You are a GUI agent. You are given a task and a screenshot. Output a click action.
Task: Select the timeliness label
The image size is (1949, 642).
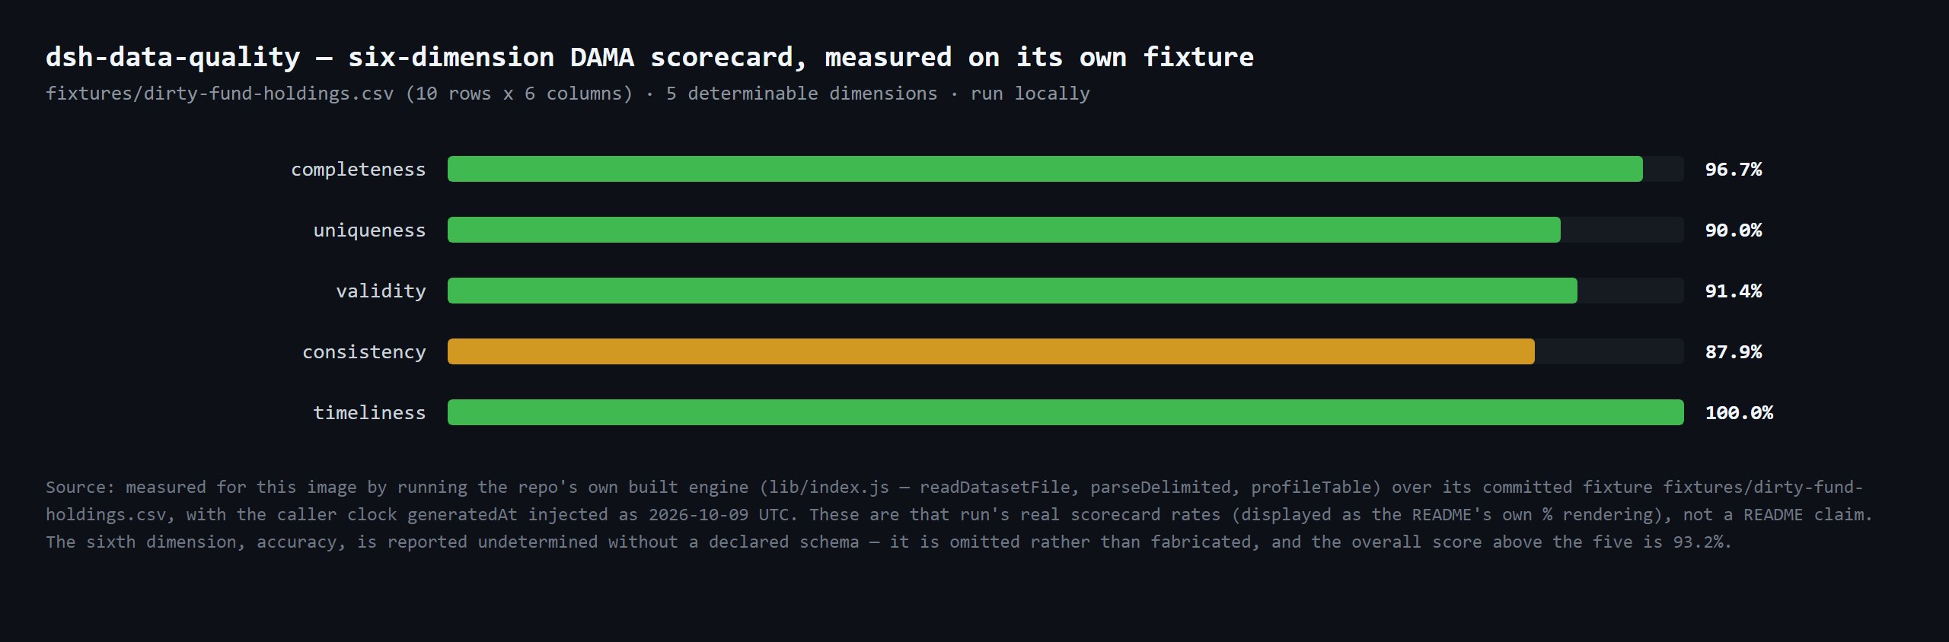(369, 413)
